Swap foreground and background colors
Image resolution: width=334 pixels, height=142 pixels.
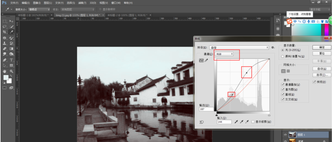11,76
